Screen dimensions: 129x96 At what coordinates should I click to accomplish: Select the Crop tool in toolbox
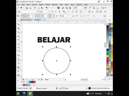coord(18,28)
